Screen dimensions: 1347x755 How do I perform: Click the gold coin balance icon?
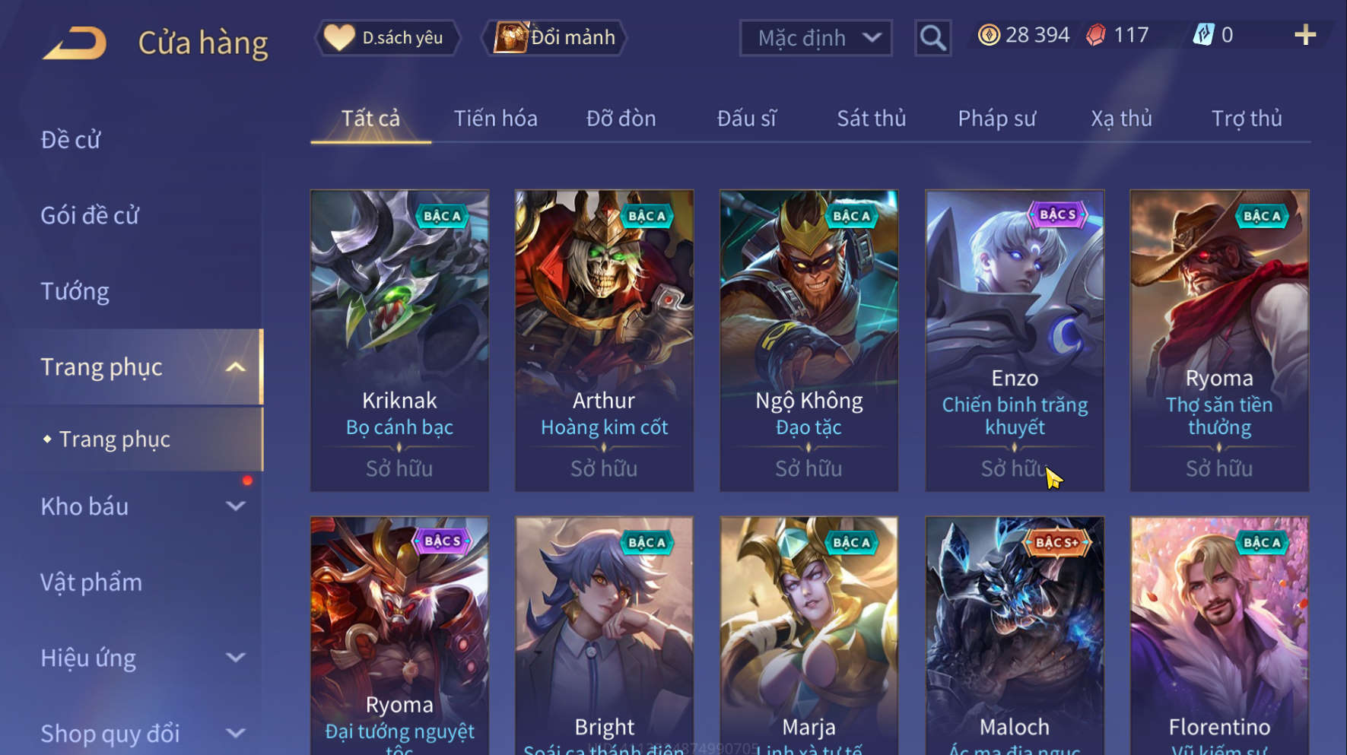point(989,35)
